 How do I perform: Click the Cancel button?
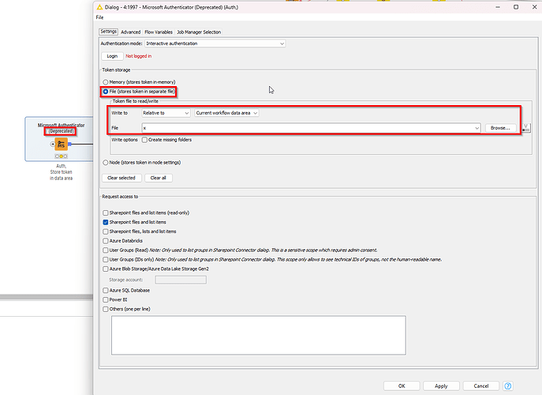[480, 386]
